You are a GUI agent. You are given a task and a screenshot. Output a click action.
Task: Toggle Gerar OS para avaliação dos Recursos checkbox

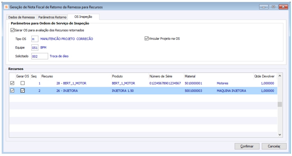(x=12, y=30)
